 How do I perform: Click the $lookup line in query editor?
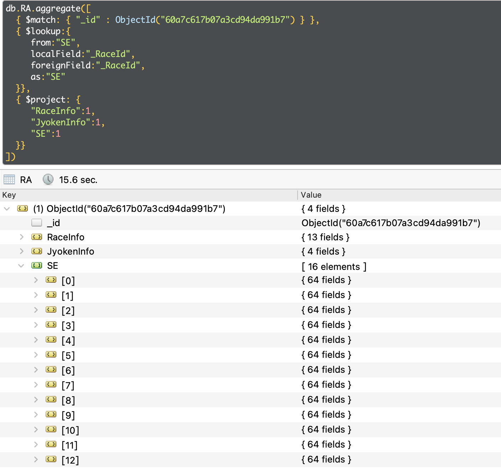(x=43, y=31)
